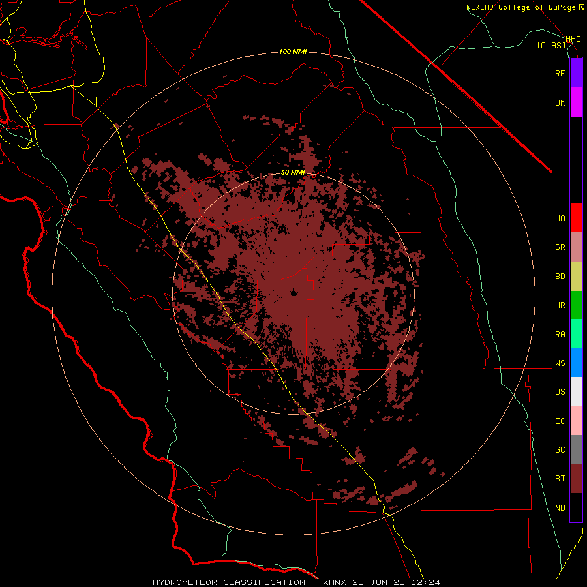Click the GC legend label
Screen dimensions: 587x587
coord(560,450)
